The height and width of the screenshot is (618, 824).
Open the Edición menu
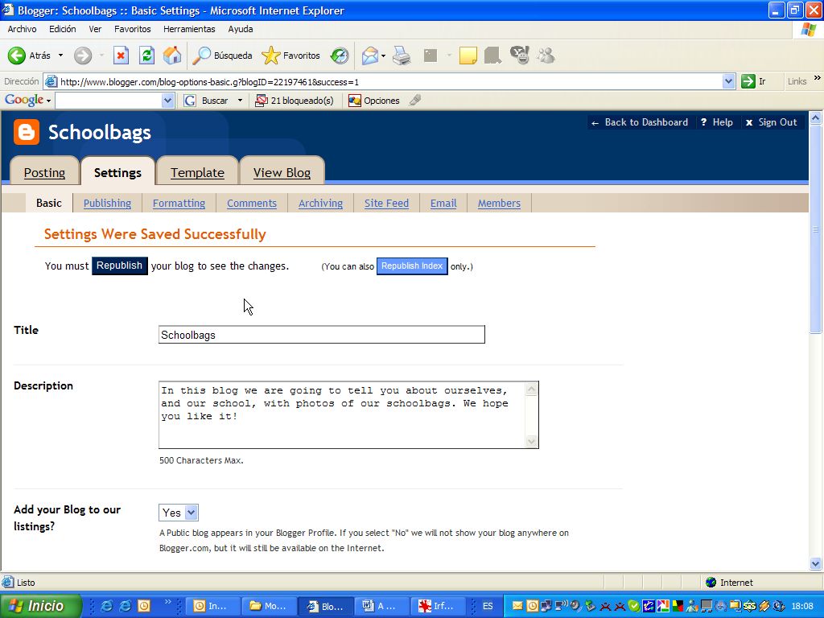click(63, 29)
